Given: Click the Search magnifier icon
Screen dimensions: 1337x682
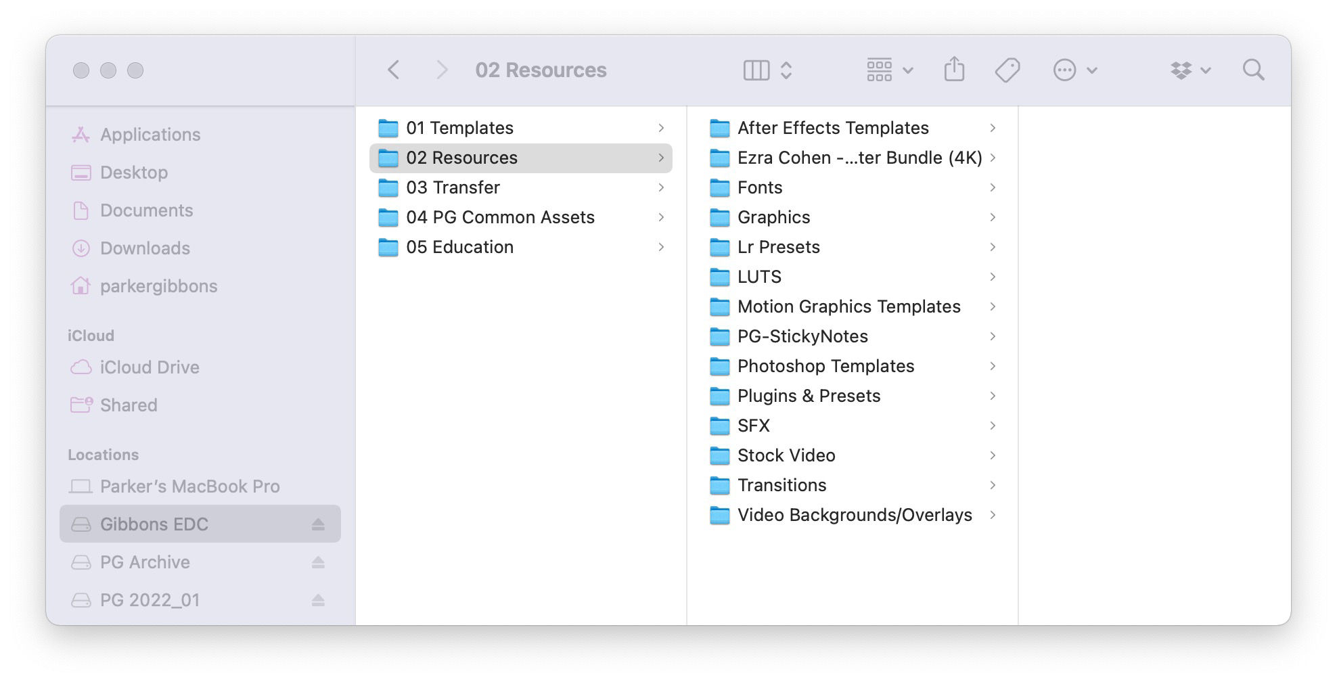Looking at the screenshot, I should (x=1253, y=70).
